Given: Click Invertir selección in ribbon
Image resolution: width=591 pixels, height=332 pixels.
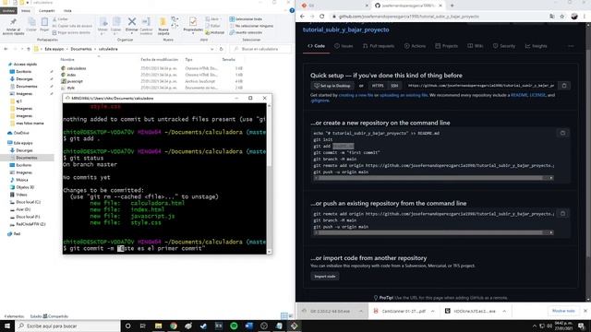Looking at the screenshot, I should pos(246,32).
